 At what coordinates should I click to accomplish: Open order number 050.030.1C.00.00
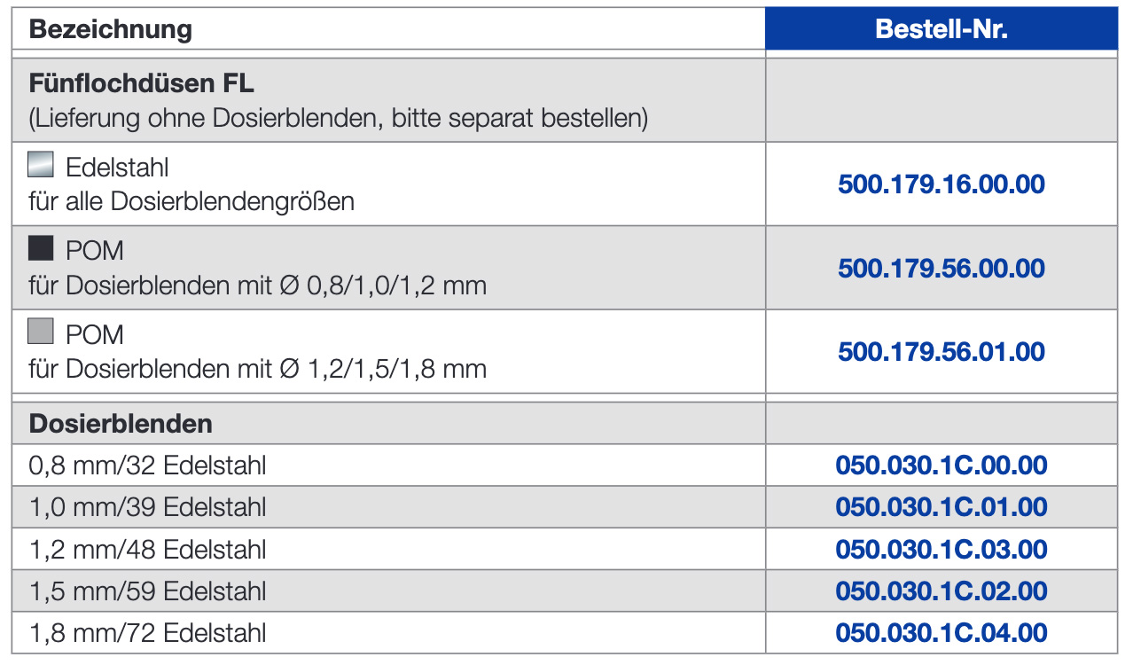pyautogui.click(x=941, y=465)
